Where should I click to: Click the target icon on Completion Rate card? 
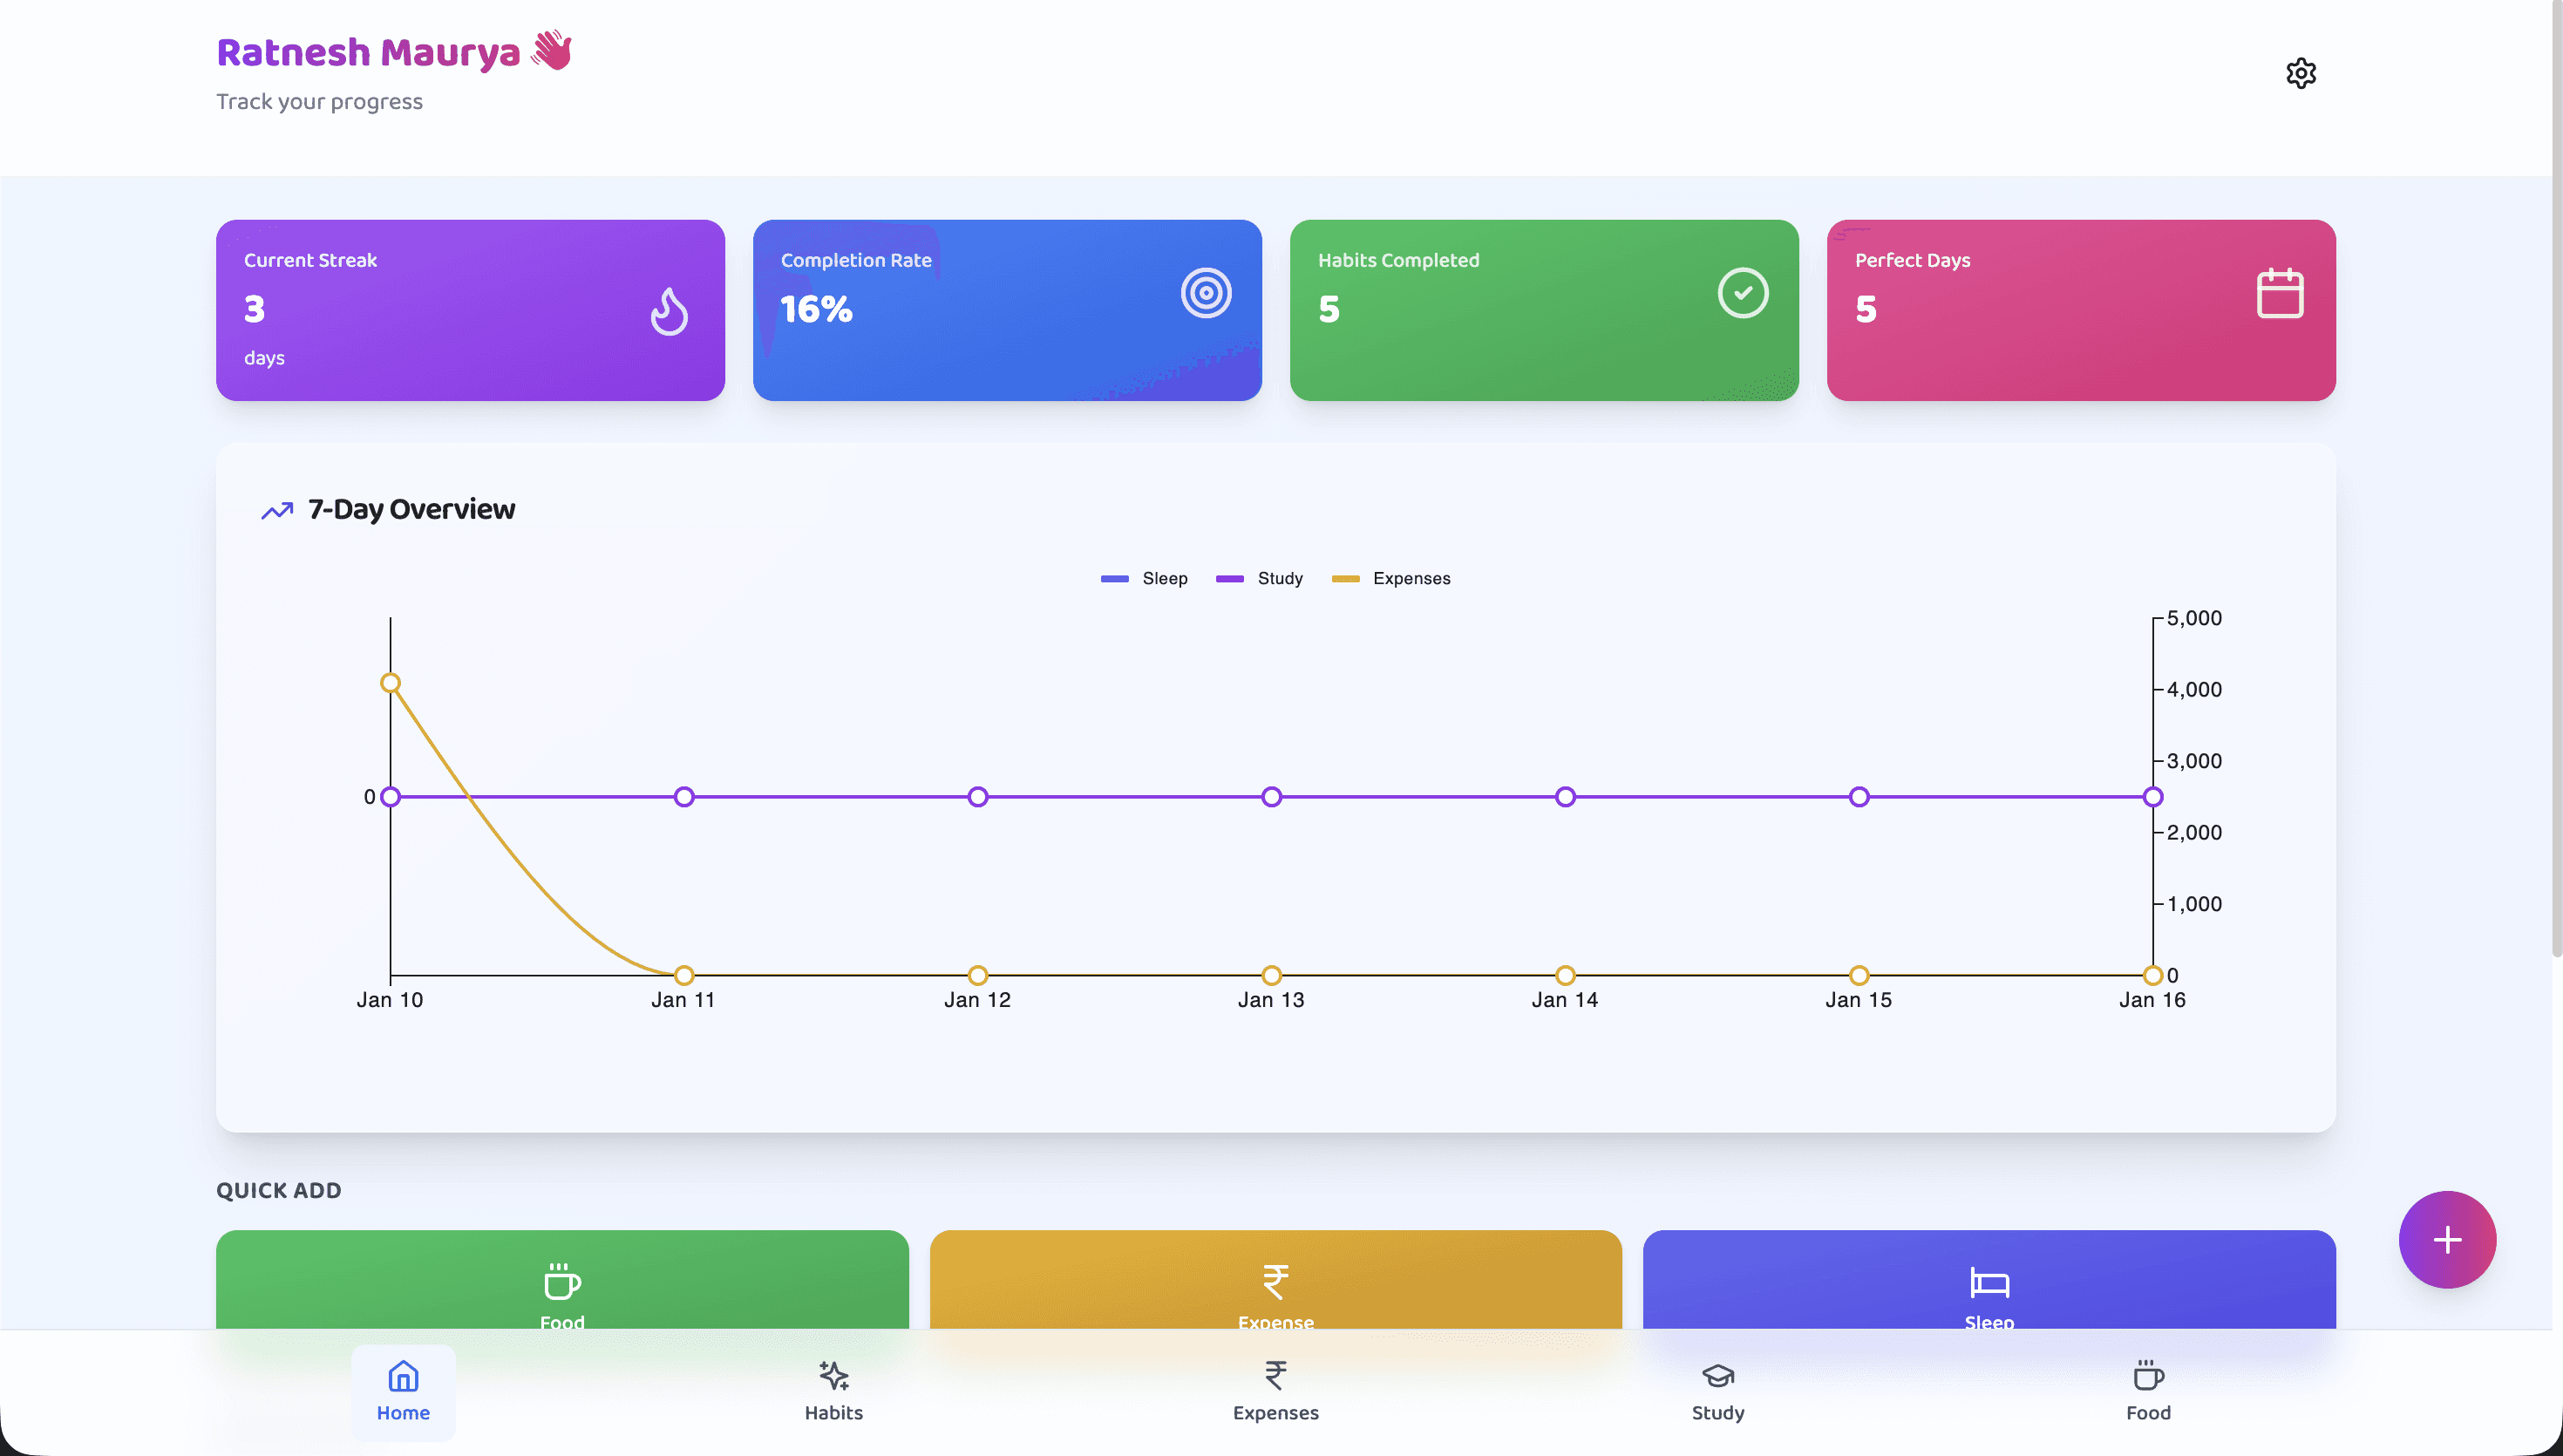(x=1206, y=293)
